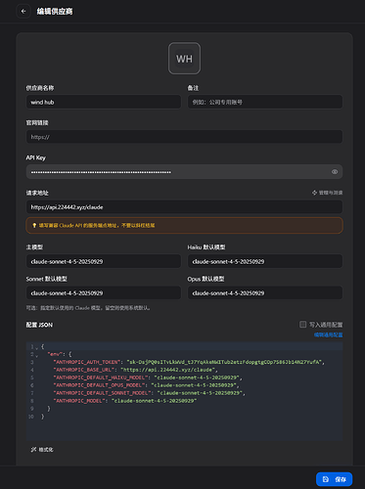
Task: Collapse the root brace on JSON line 1
Action: (37, 347)
